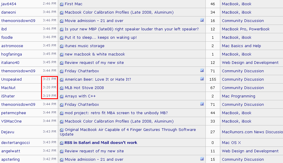This screenshot has height=163, width=283.
Task: Click the last-post icon beside Put it to sleep thread
Action: [x=62, y=38]
